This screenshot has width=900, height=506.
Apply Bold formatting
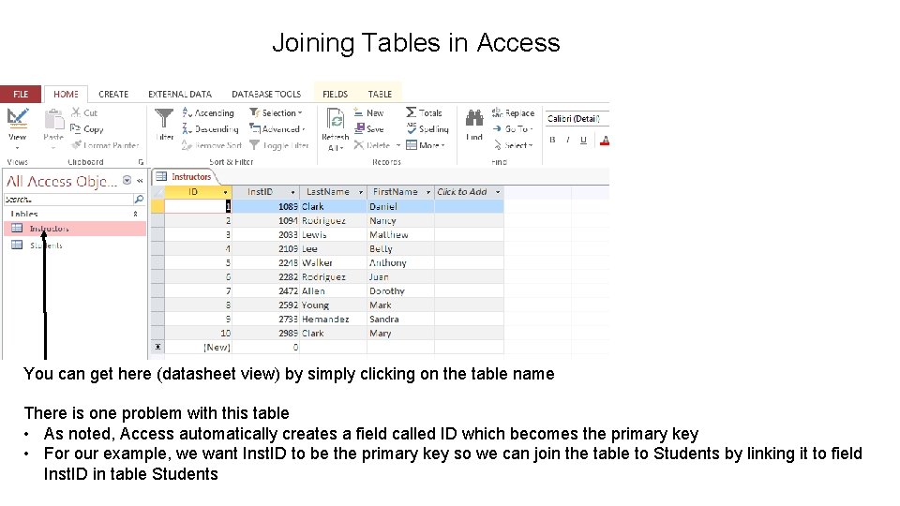pyautogui.click(x=552, y=140)
